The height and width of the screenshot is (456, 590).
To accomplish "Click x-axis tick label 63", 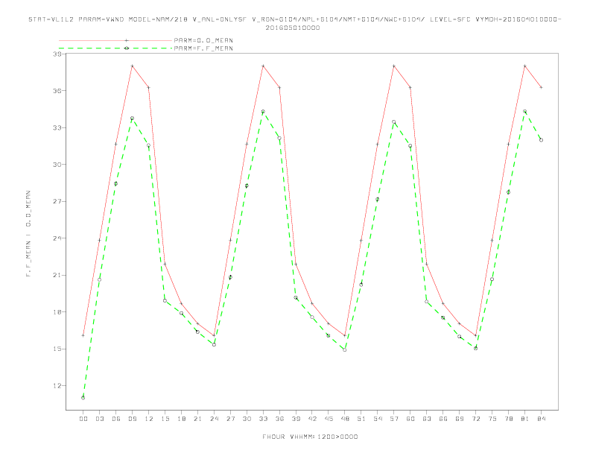I will tap(427, 419).
